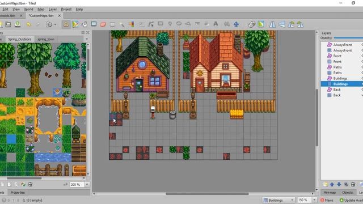
Task: Click the News button in status bar
Action: (327, 200)
